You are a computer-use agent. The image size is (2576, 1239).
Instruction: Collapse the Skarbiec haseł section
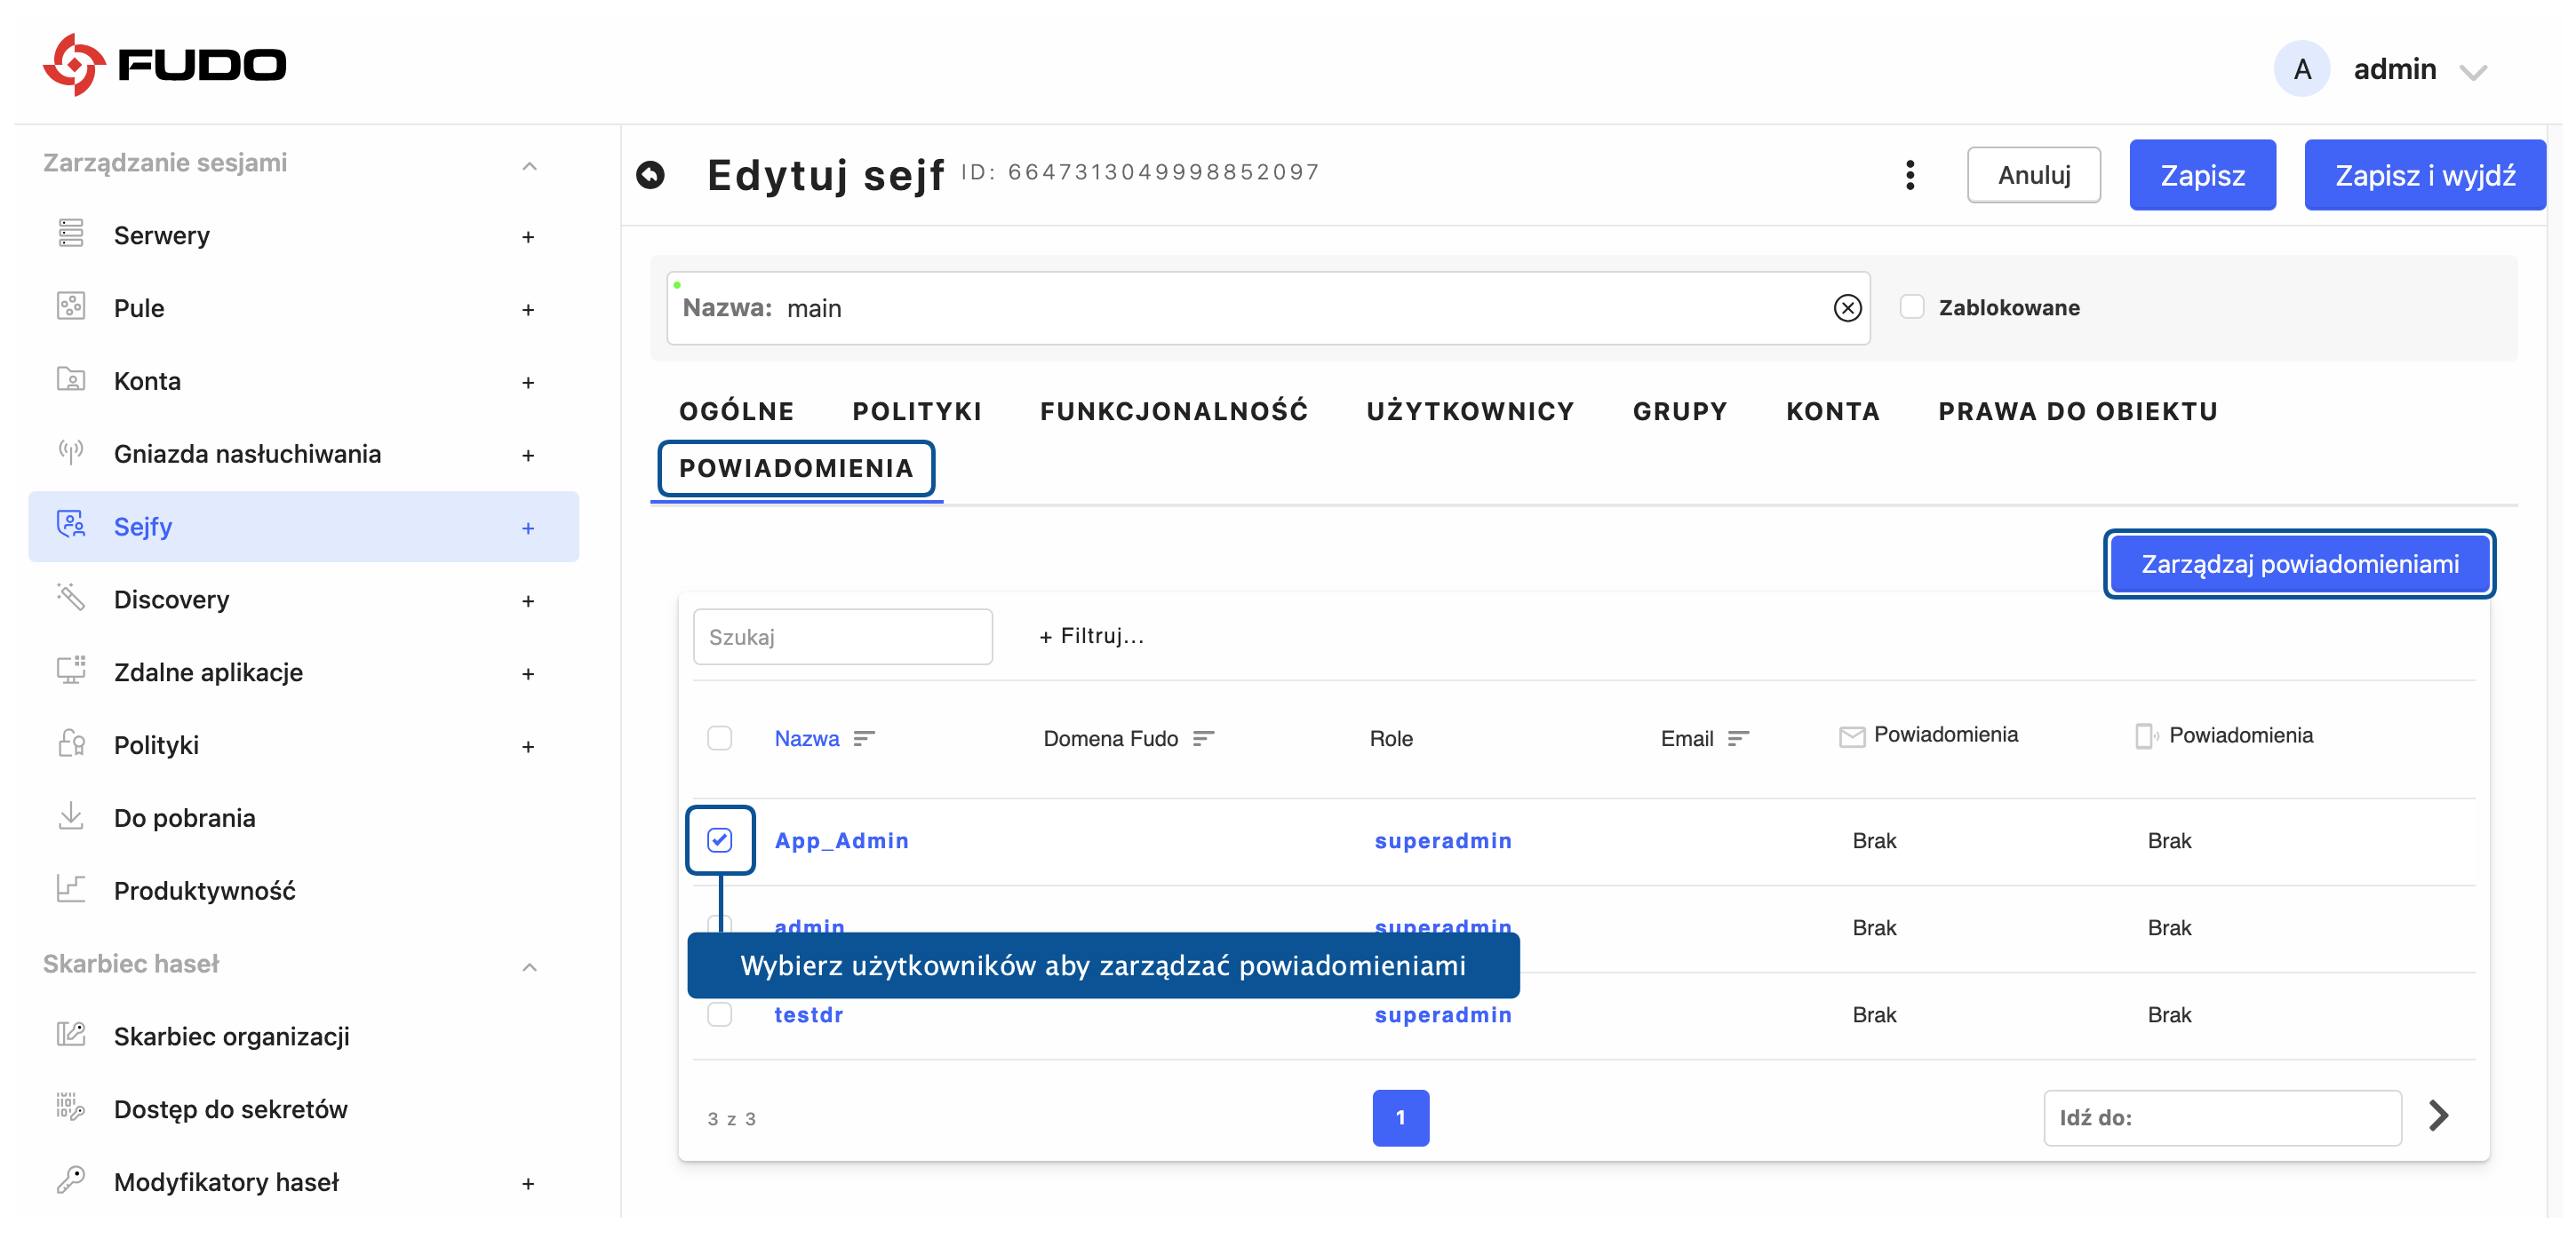point(530,965)
